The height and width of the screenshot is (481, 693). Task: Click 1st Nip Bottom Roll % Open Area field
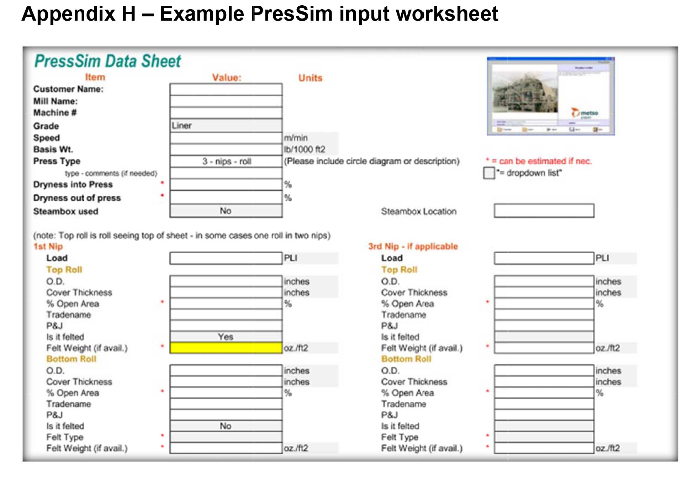pos(226,393)
